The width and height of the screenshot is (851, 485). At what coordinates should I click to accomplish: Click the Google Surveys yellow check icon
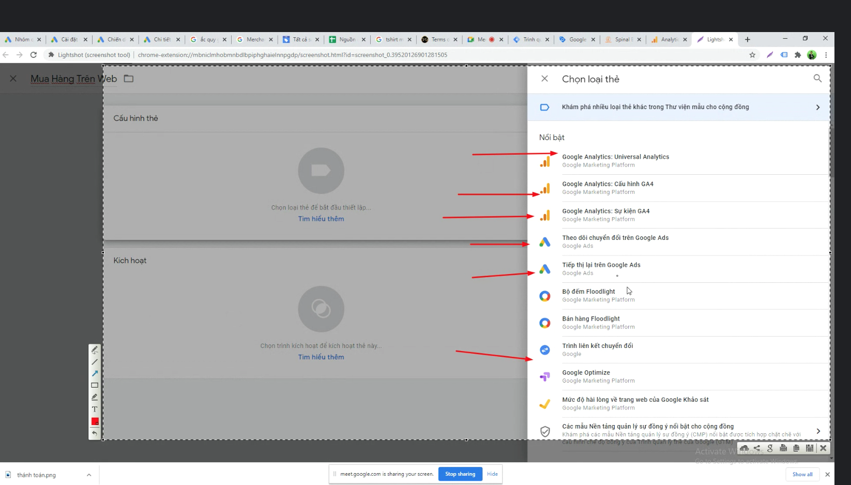545,404
